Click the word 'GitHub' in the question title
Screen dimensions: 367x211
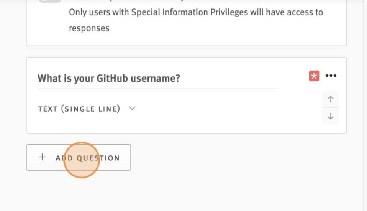[x=112, y=78]
